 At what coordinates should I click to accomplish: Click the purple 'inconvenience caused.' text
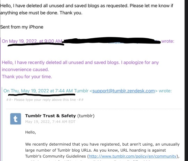[x=25, y=70]
